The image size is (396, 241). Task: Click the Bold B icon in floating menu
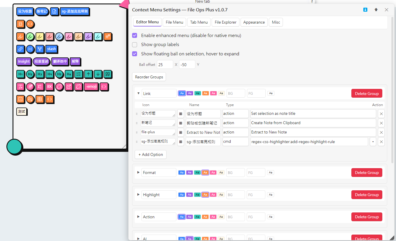20,24
